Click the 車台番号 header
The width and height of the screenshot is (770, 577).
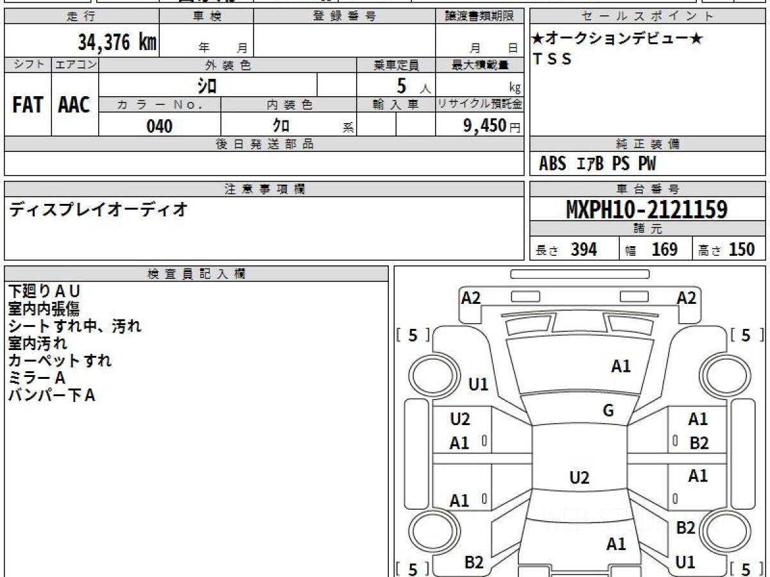point(648,189)
